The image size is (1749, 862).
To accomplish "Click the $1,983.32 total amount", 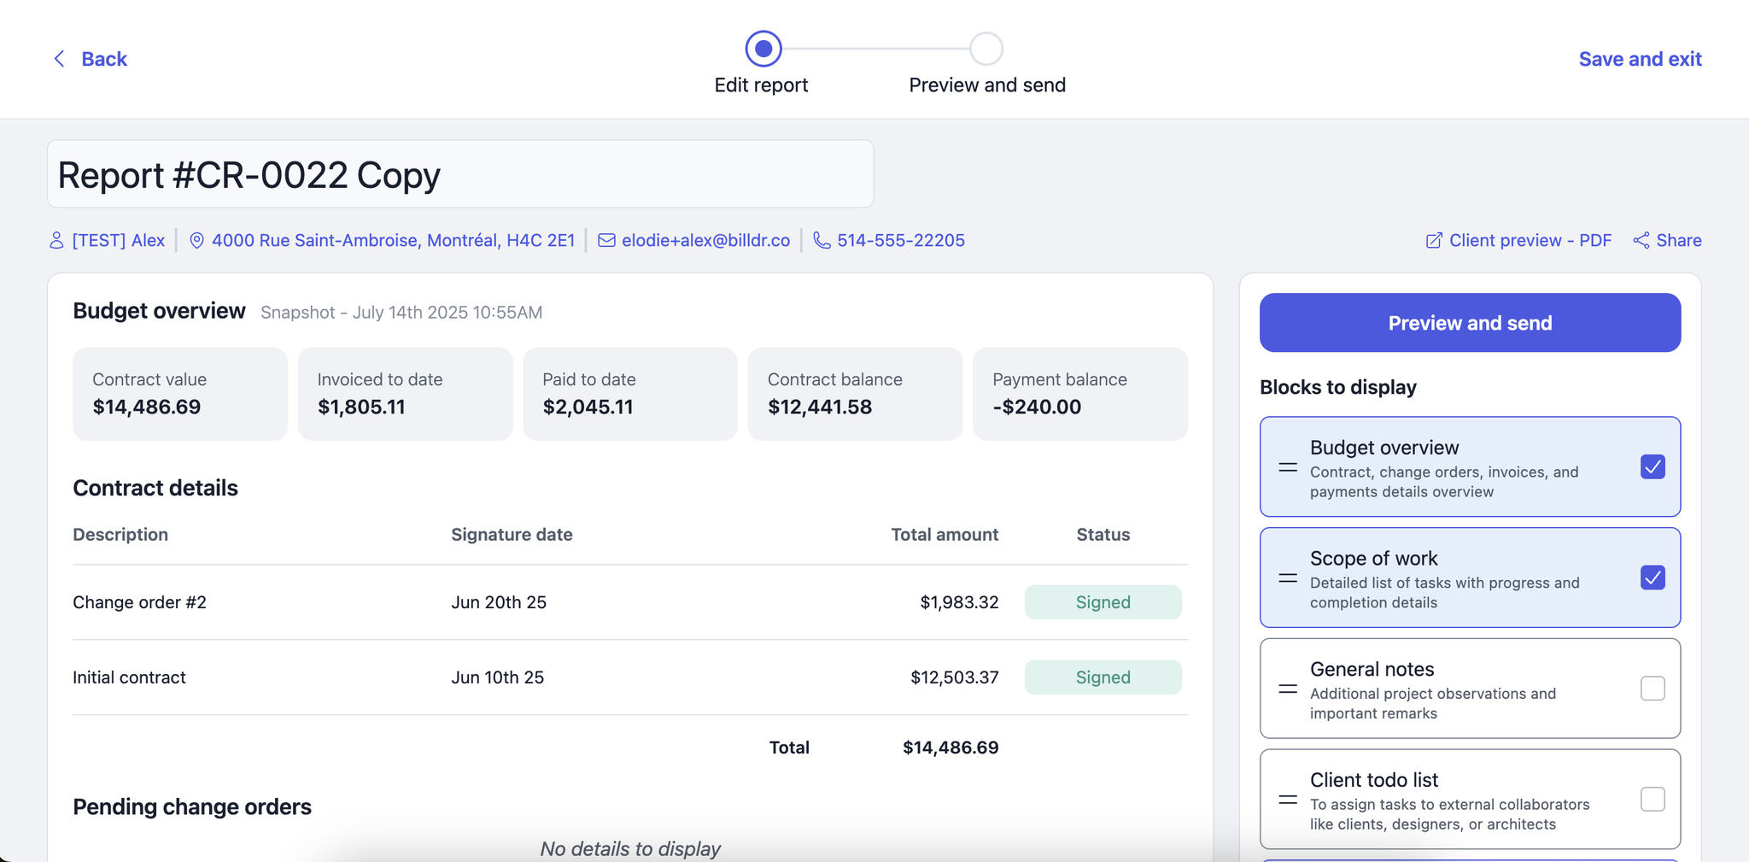I will point(959,602).
